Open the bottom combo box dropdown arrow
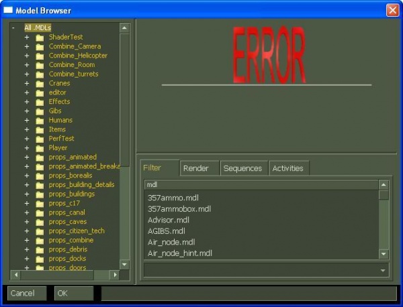 (x=383, y=270)
